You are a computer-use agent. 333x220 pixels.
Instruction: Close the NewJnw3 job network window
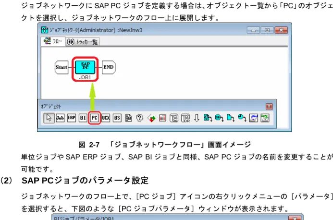tap(281, 30)
